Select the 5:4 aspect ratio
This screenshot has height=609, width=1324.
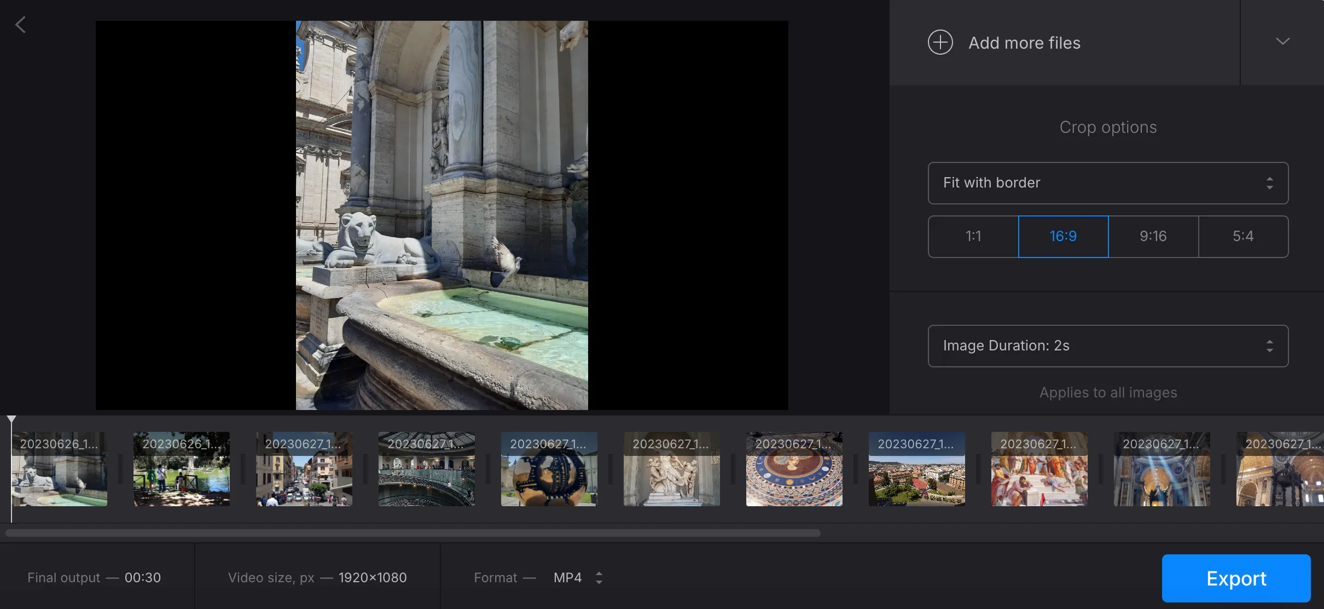(1243, 236)
